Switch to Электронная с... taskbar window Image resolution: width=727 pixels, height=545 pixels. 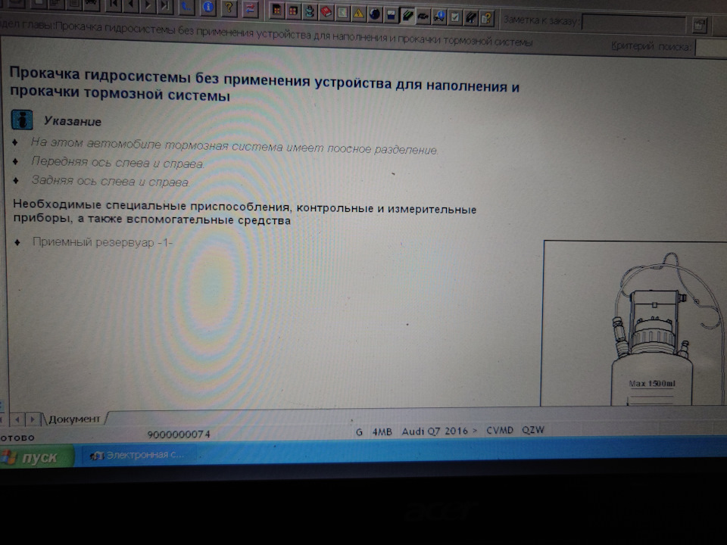tap(138, 455)
